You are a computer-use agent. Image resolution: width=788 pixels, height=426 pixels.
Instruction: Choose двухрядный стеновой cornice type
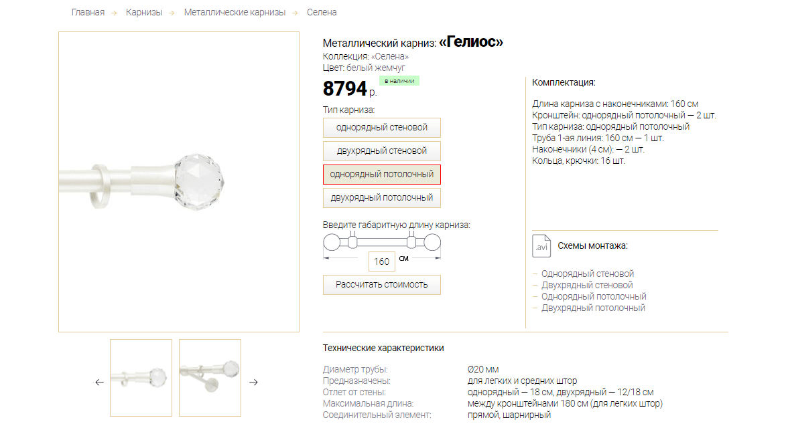point(382,151)
